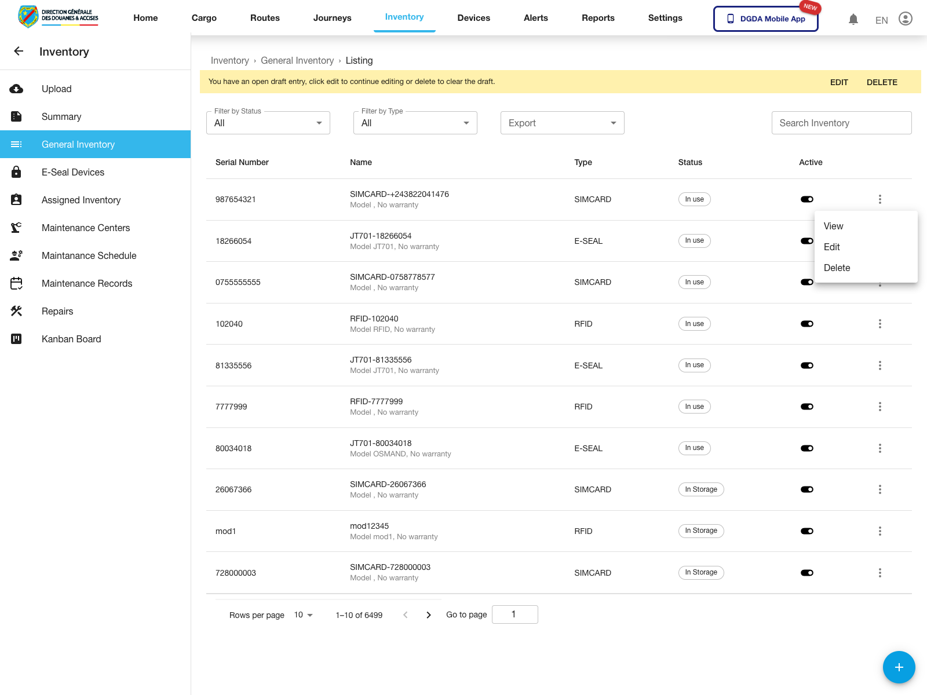Viewport: 927px width, 695px height.
Task: Select the Summary sidebar icon
Action: [16, 116]
